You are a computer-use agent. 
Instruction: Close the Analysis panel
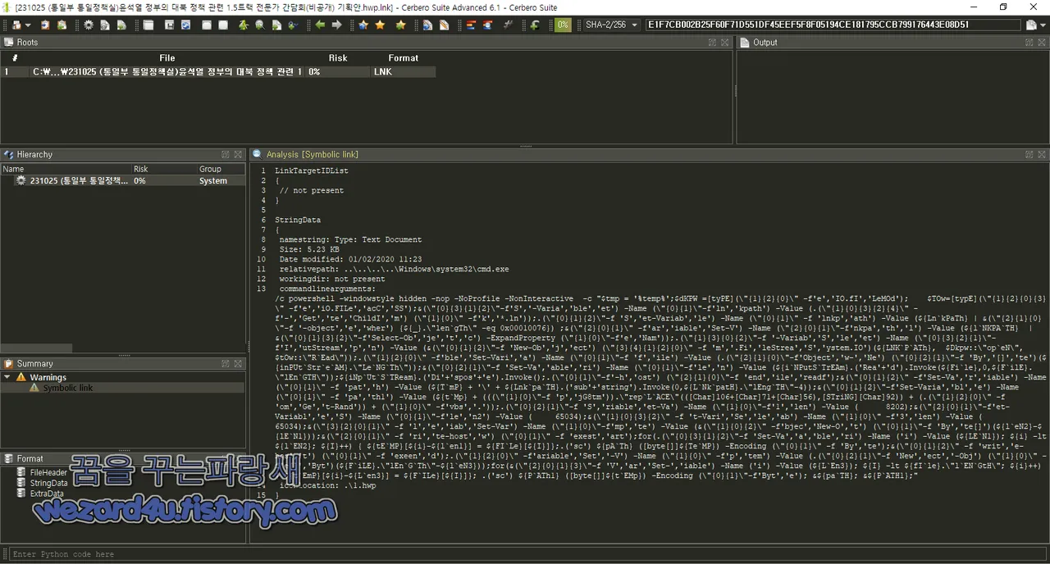coord(1041,154)
